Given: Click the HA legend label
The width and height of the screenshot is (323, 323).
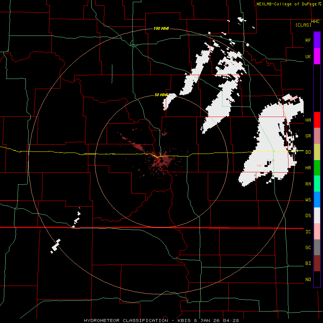Looking at the screenshot, I should pyautogui.click(x=308, y=120).
